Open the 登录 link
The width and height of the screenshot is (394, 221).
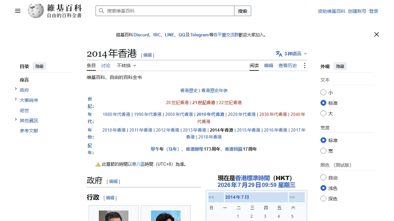click(374, 11)
